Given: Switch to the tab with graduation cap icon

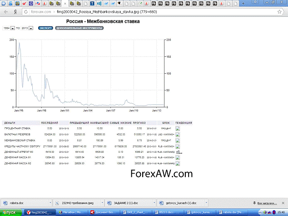Looking at the screenshot, I should click(119, 4).
